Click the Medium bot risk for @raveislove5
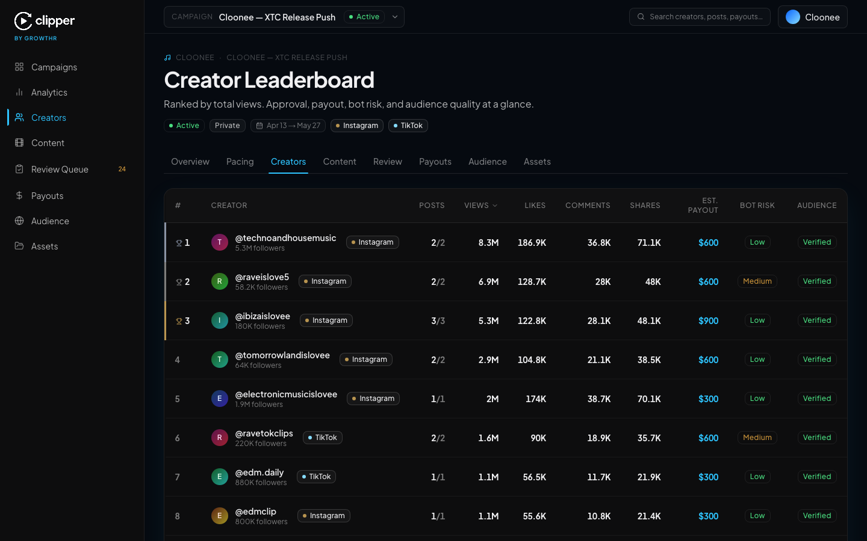Screen dimensions: 867x541 [757, 281]
